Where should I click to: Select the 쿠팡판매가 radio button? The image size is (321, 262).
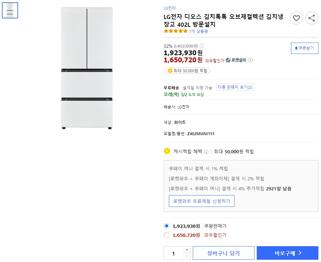(x=167, y=227)
